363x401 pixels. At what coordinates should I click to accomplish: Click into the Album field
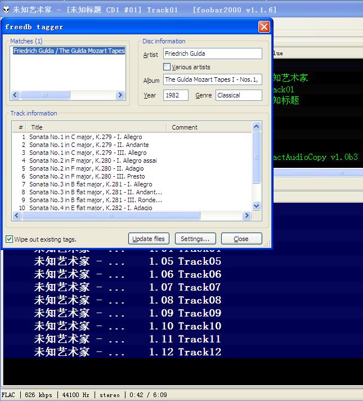[x=212, y=79]
